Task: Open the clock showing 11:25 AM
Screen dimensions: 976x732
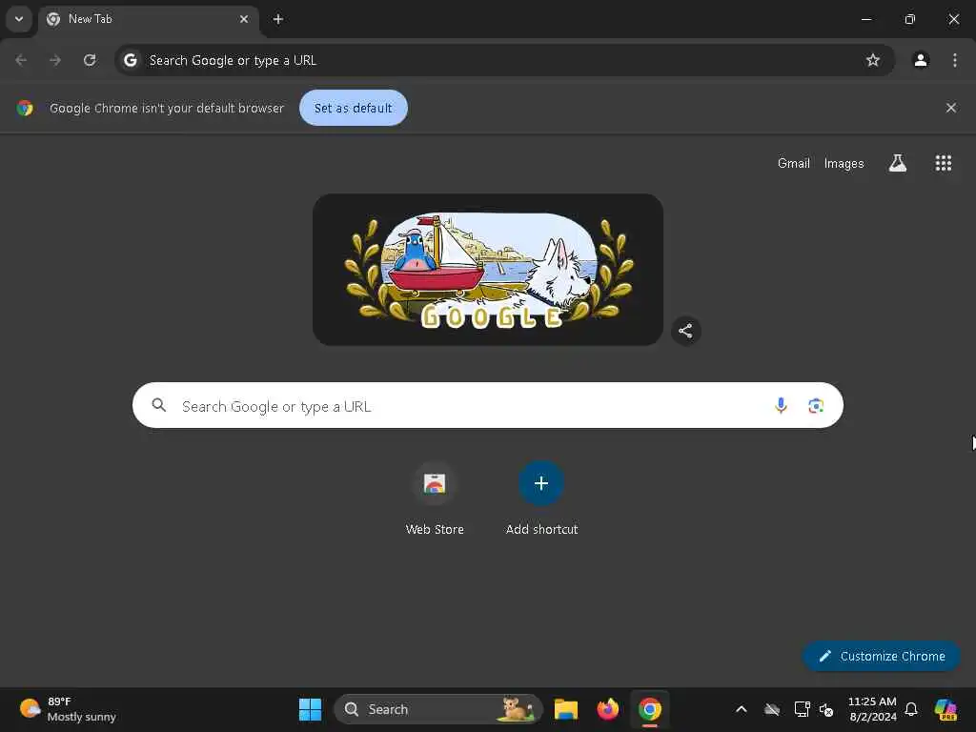Action: coord(873,709)
